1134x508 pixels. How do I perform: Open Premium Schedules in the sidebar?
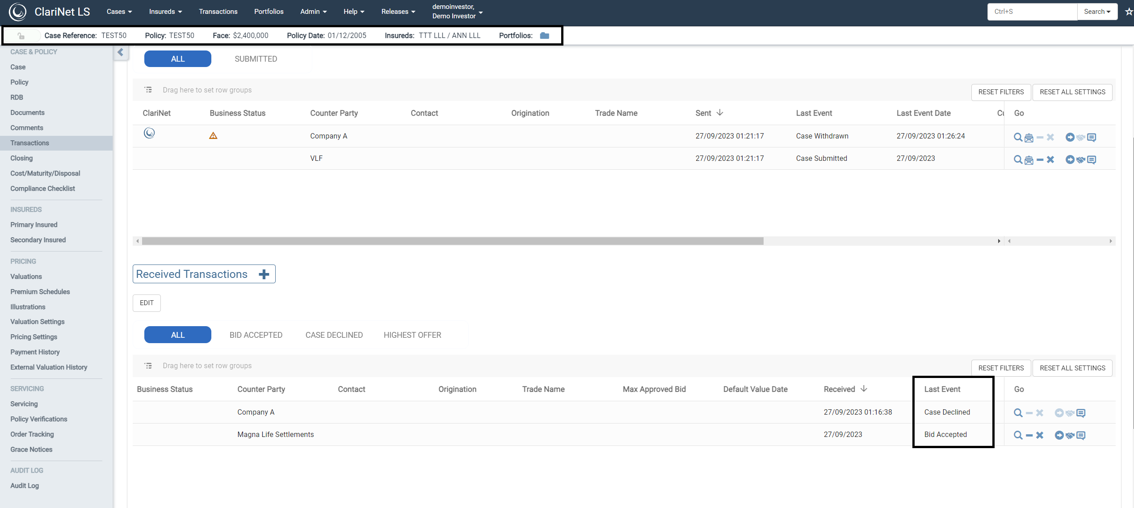[x=40, y=292]
